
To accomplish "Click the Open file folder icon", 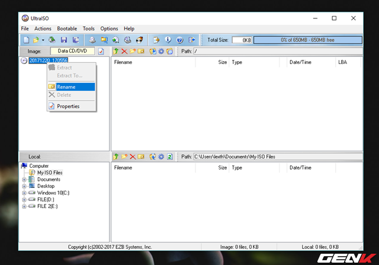I will (x=36, y=40).
